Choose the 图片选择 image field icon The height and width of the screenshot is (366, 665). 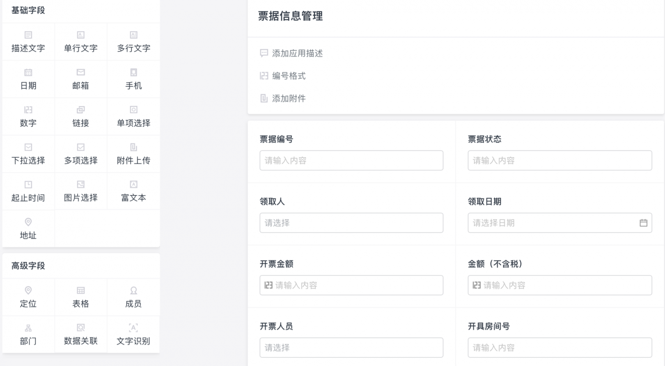81,184
